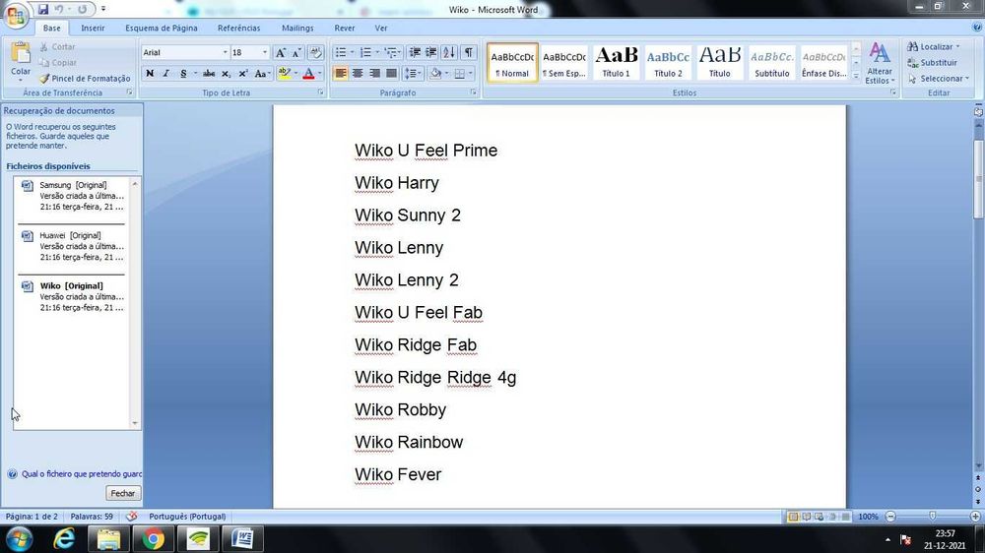Open Rever tab
The image size is (985, 553).
344,28
